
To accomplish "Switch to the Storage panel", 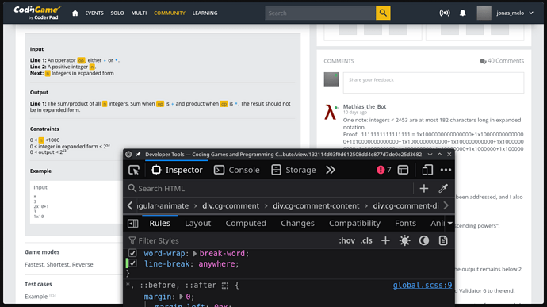I will point(294,170).
